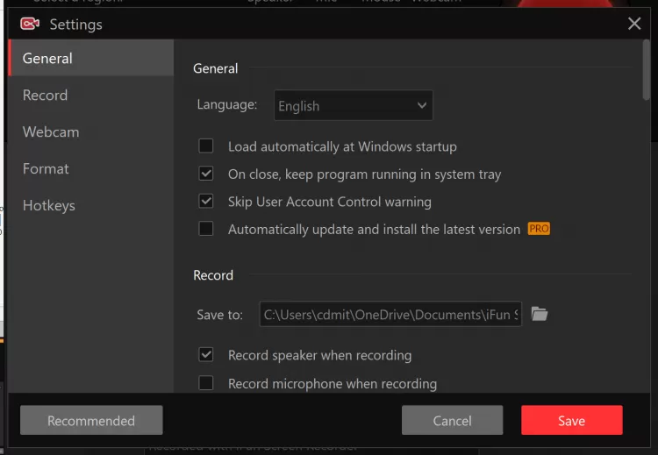Select the General settings tab
The height and width of the screenshot is (455, 658).
48,59
